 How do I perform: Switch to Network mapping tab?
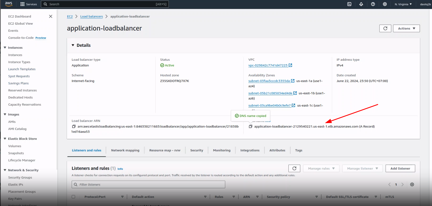[125, 150]
